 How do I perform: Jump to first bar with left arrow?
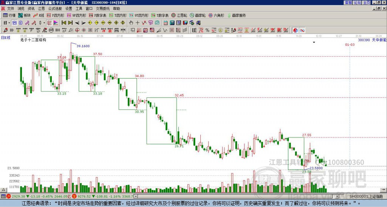click(x=64, y=23)
